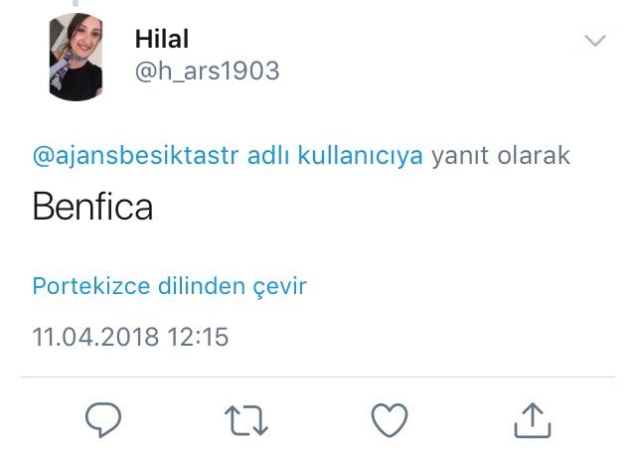Viewport: 636px width, 451px height.
Task: Open Hilal's profile picture
Action: tap(76, 58)
